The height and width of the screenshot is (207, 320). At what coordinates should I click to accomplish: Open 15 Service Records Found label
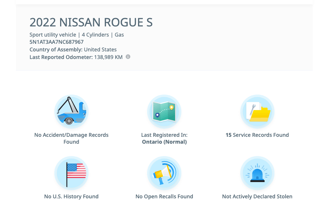pyautogui.click(x=257, y=135)
